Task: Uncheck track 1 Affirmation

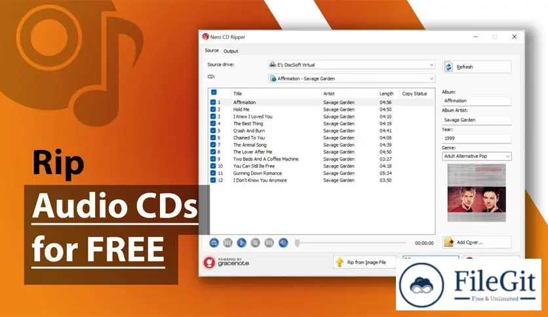Action: click(x=213, y=102)
